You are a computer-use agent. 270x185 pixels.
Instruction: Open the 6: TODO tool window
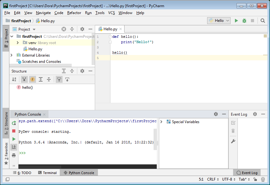coord(22,173)
